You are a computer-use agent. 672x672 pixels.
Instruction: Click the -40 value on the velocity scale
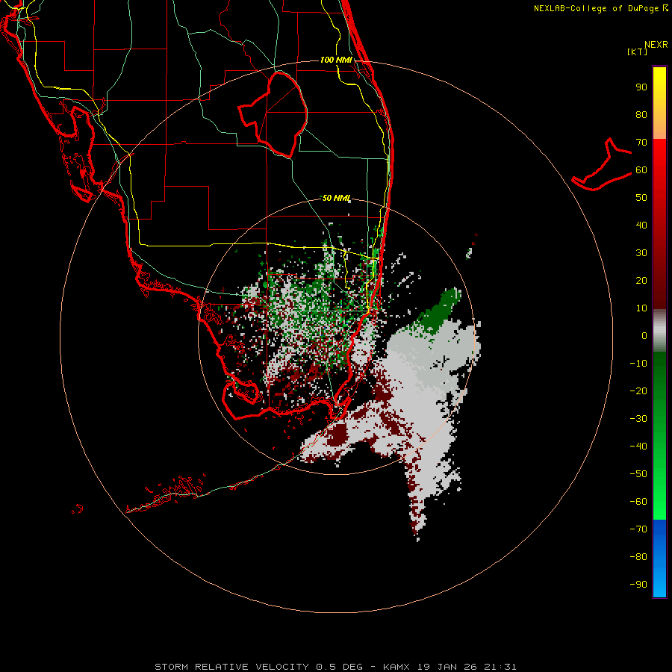click(638, 447)
